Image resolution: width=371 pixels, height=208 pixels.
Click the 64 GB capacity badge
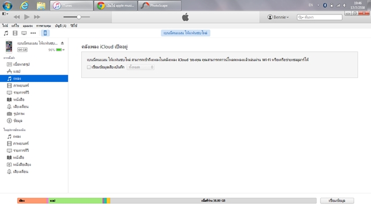click(23, 50)
